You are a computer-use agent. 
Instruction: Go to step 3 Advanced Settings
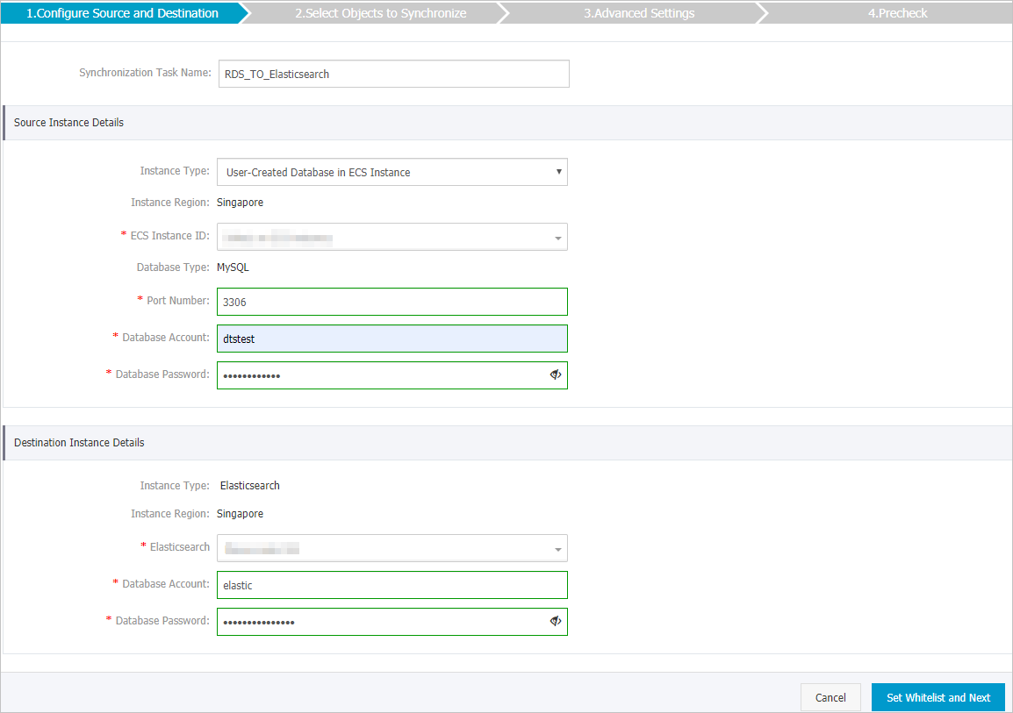(x=639, y=13)
